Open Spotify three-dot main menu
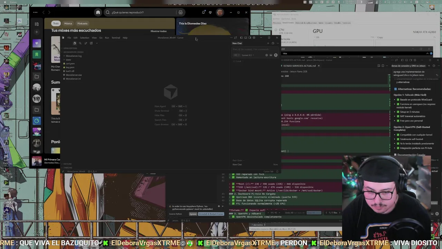This screenshot has height=249, width=442. coord(35,12)
